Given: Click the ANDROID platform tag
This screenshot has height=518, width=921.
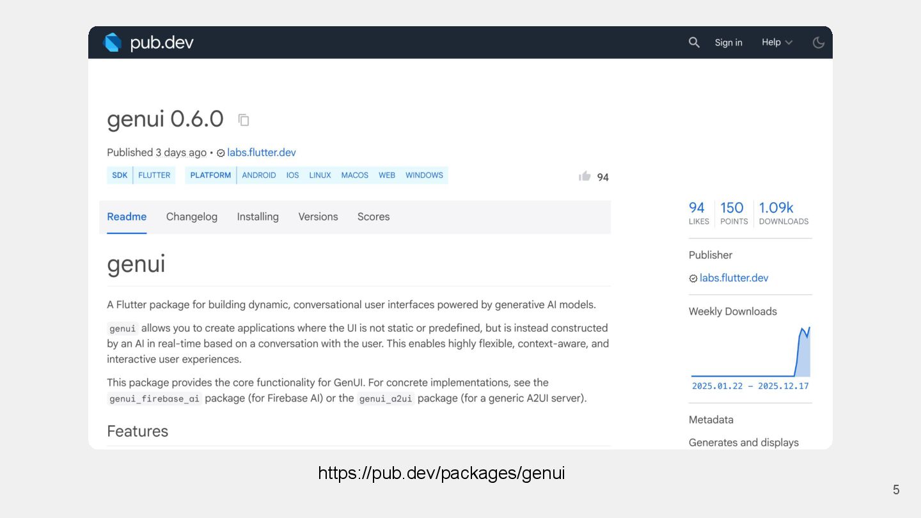Looking at the screenshot, I should 259,175.
